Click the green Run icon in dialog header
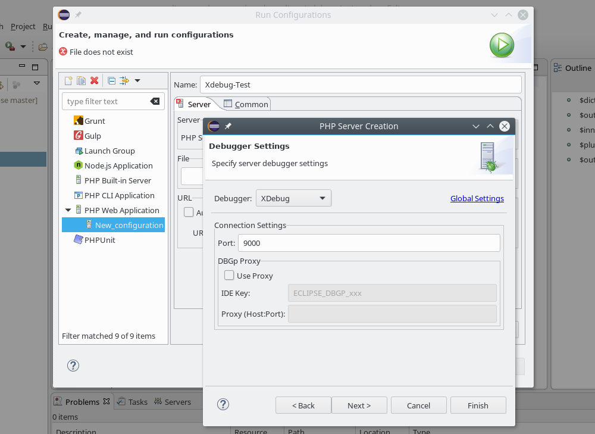Image resolution: width=595 pixels, height=434 pixels. pyautogui.click(x=502, y=45)
